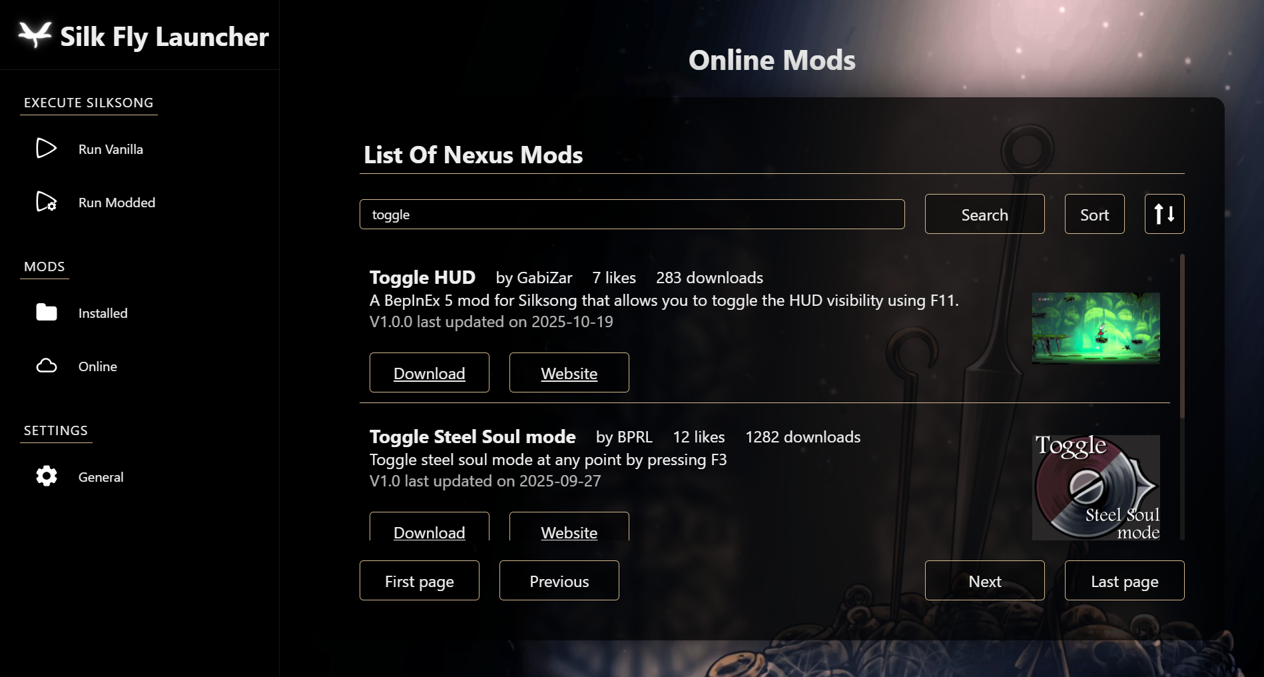The height and width of the screenshot is (677, 1264).
Task: Click the mod list vertical scrollbar
Action: pyautogui.click(x=1182, y=337)
